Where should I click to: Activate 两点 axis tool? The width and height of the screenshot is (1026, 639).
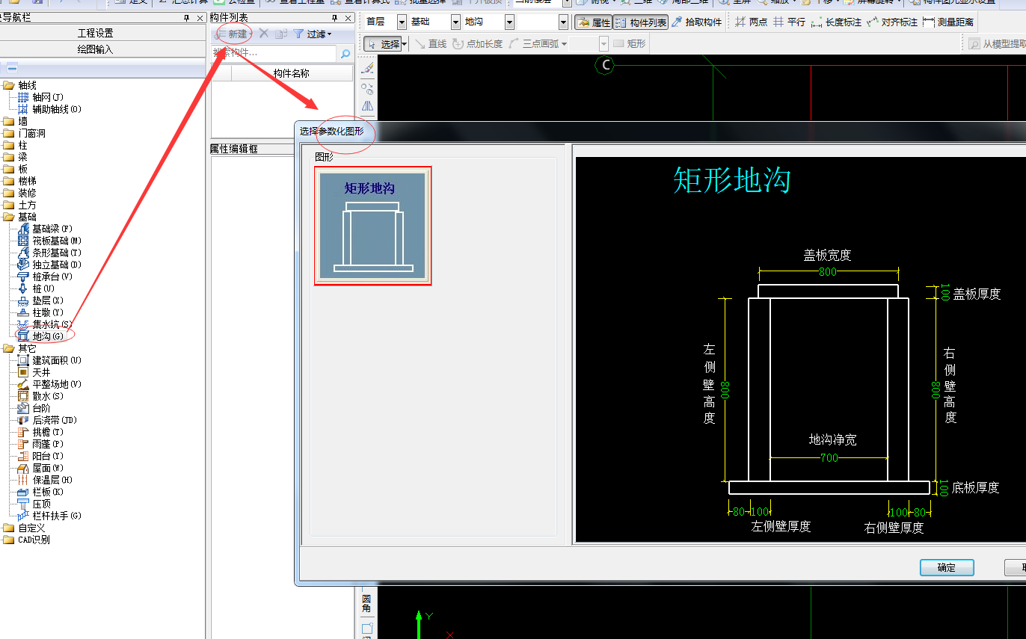coord(751,22)
